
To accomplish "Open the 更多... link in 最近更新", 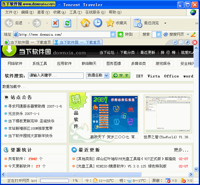I will (x=181, y=150).
